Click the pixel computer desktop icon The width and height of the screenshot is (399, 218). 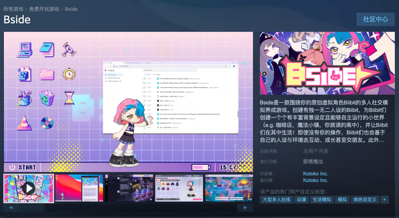point(24,50)
